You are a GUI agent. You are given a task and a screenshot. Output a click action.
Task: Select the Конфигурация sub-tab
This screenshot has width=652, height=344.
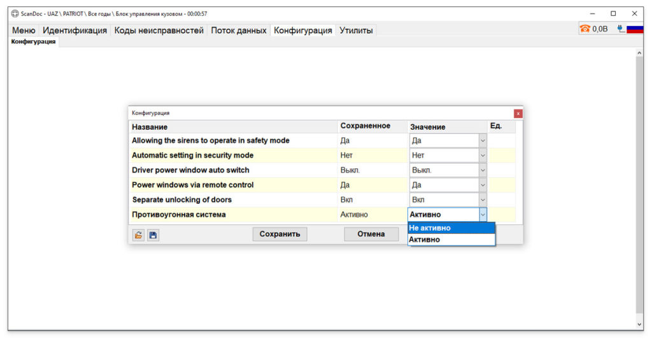[x=33, y=41]
